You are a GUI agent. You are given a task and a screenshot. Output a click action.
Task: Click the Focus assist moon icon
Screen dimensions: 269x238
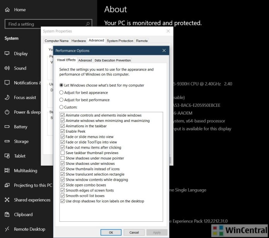(7, 98)
